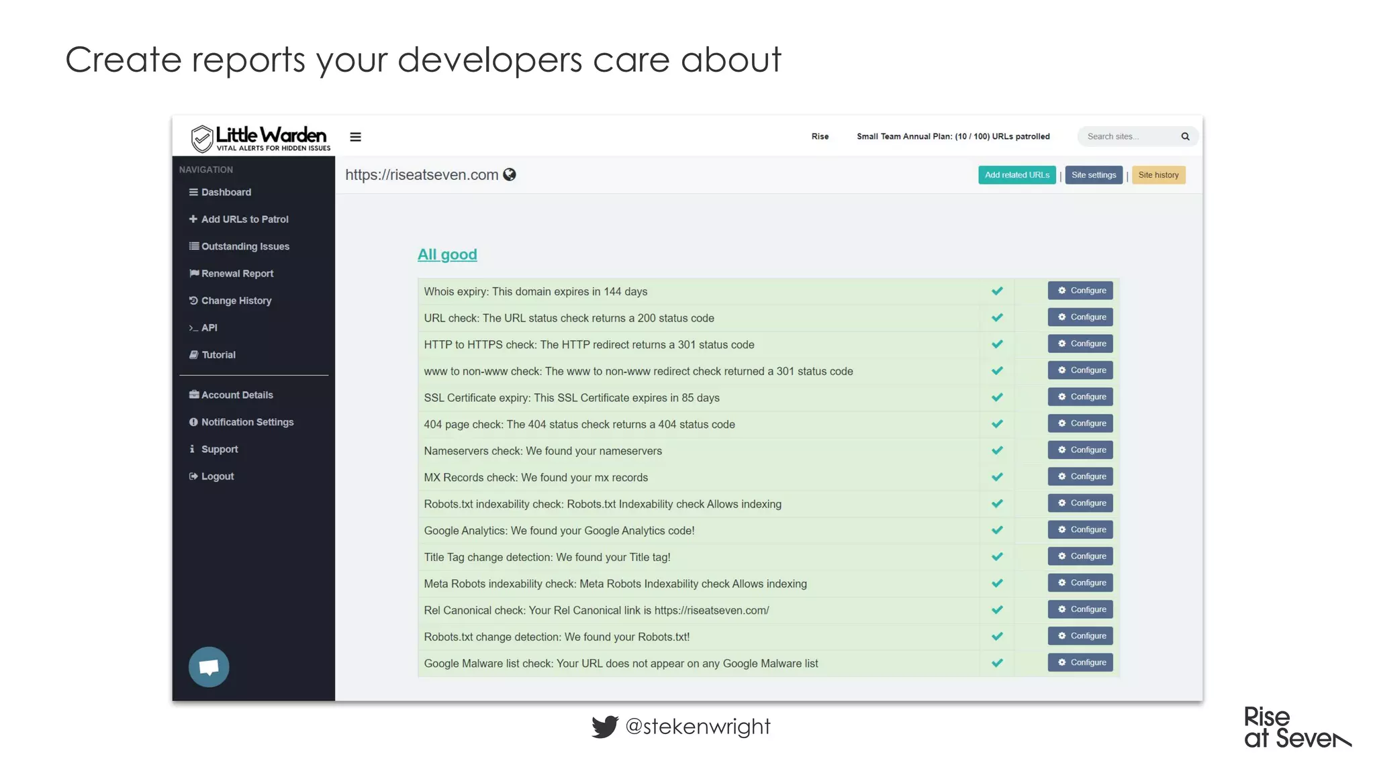Configure the Google Analytics check
Image resolution: width=1375 pixels, height=773 pixels.
1080,529
